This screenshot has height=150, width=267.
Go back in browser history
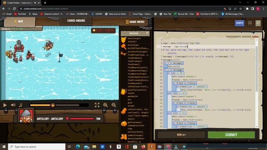(x=4, y=9)
